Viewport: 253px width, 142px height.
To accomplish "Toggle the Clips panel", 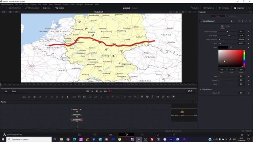I will coord(47,8).
